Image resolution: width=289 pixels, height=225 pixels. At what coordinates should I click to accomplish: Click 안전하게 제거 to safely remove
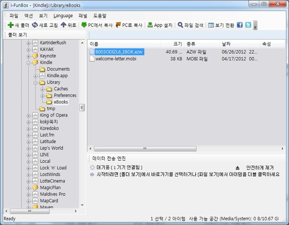(260, 167)
